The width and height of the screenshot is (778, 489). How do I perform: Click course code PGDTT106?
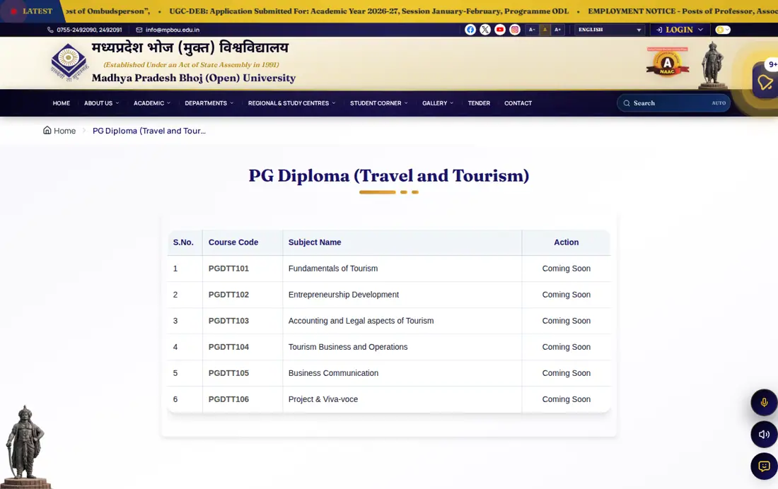[228, 399]
